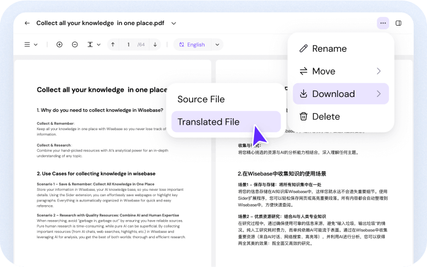Click the 'Collect & Research' subheading
427x267 pixels.
tap(54, 145)
